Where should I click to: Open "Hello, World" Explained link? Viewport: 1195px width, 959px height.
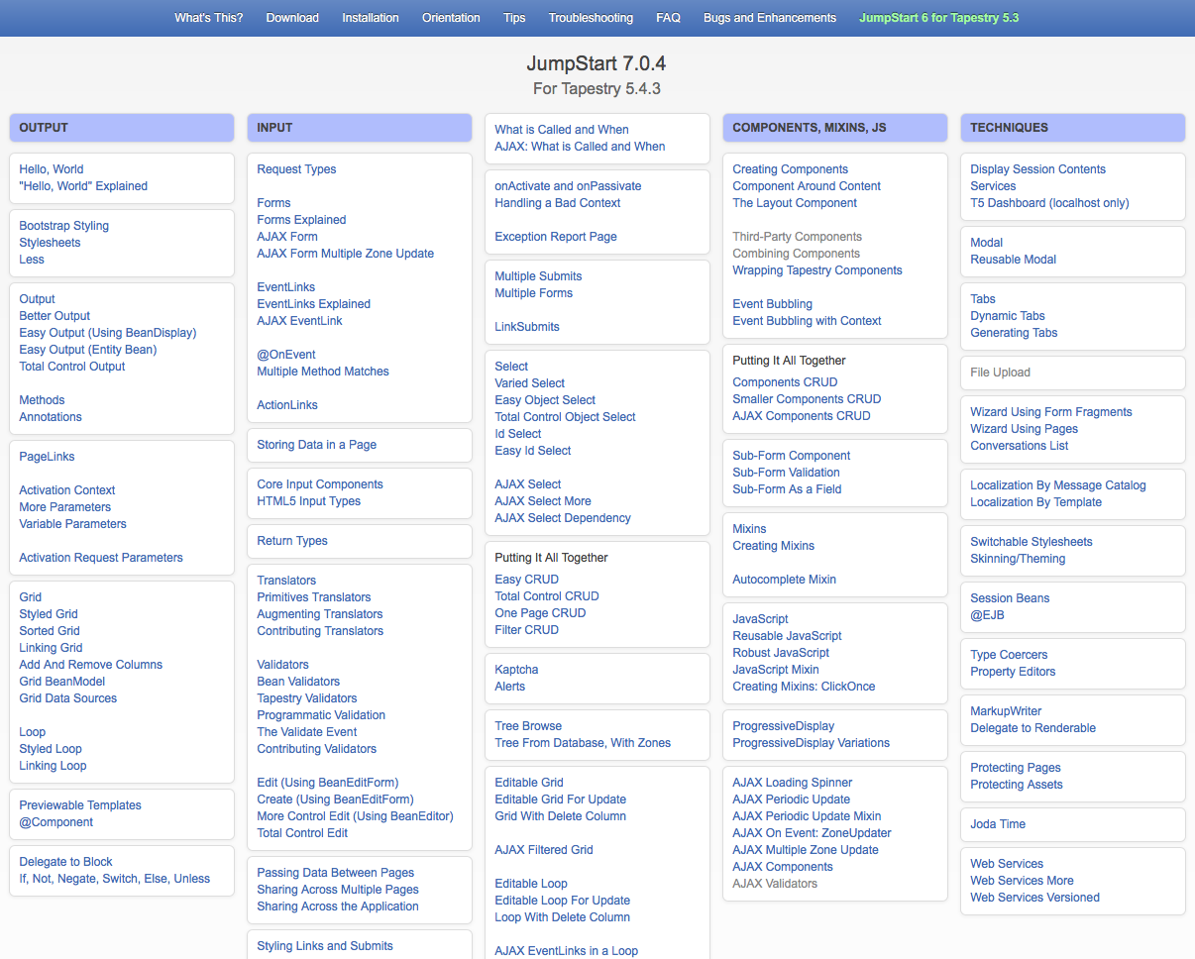click(83, 186)
